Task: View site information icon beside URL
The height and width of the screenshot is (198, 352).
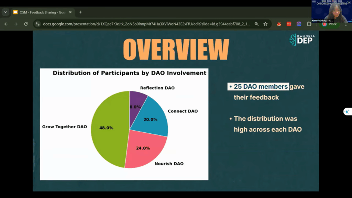Action: pos(38,24)
